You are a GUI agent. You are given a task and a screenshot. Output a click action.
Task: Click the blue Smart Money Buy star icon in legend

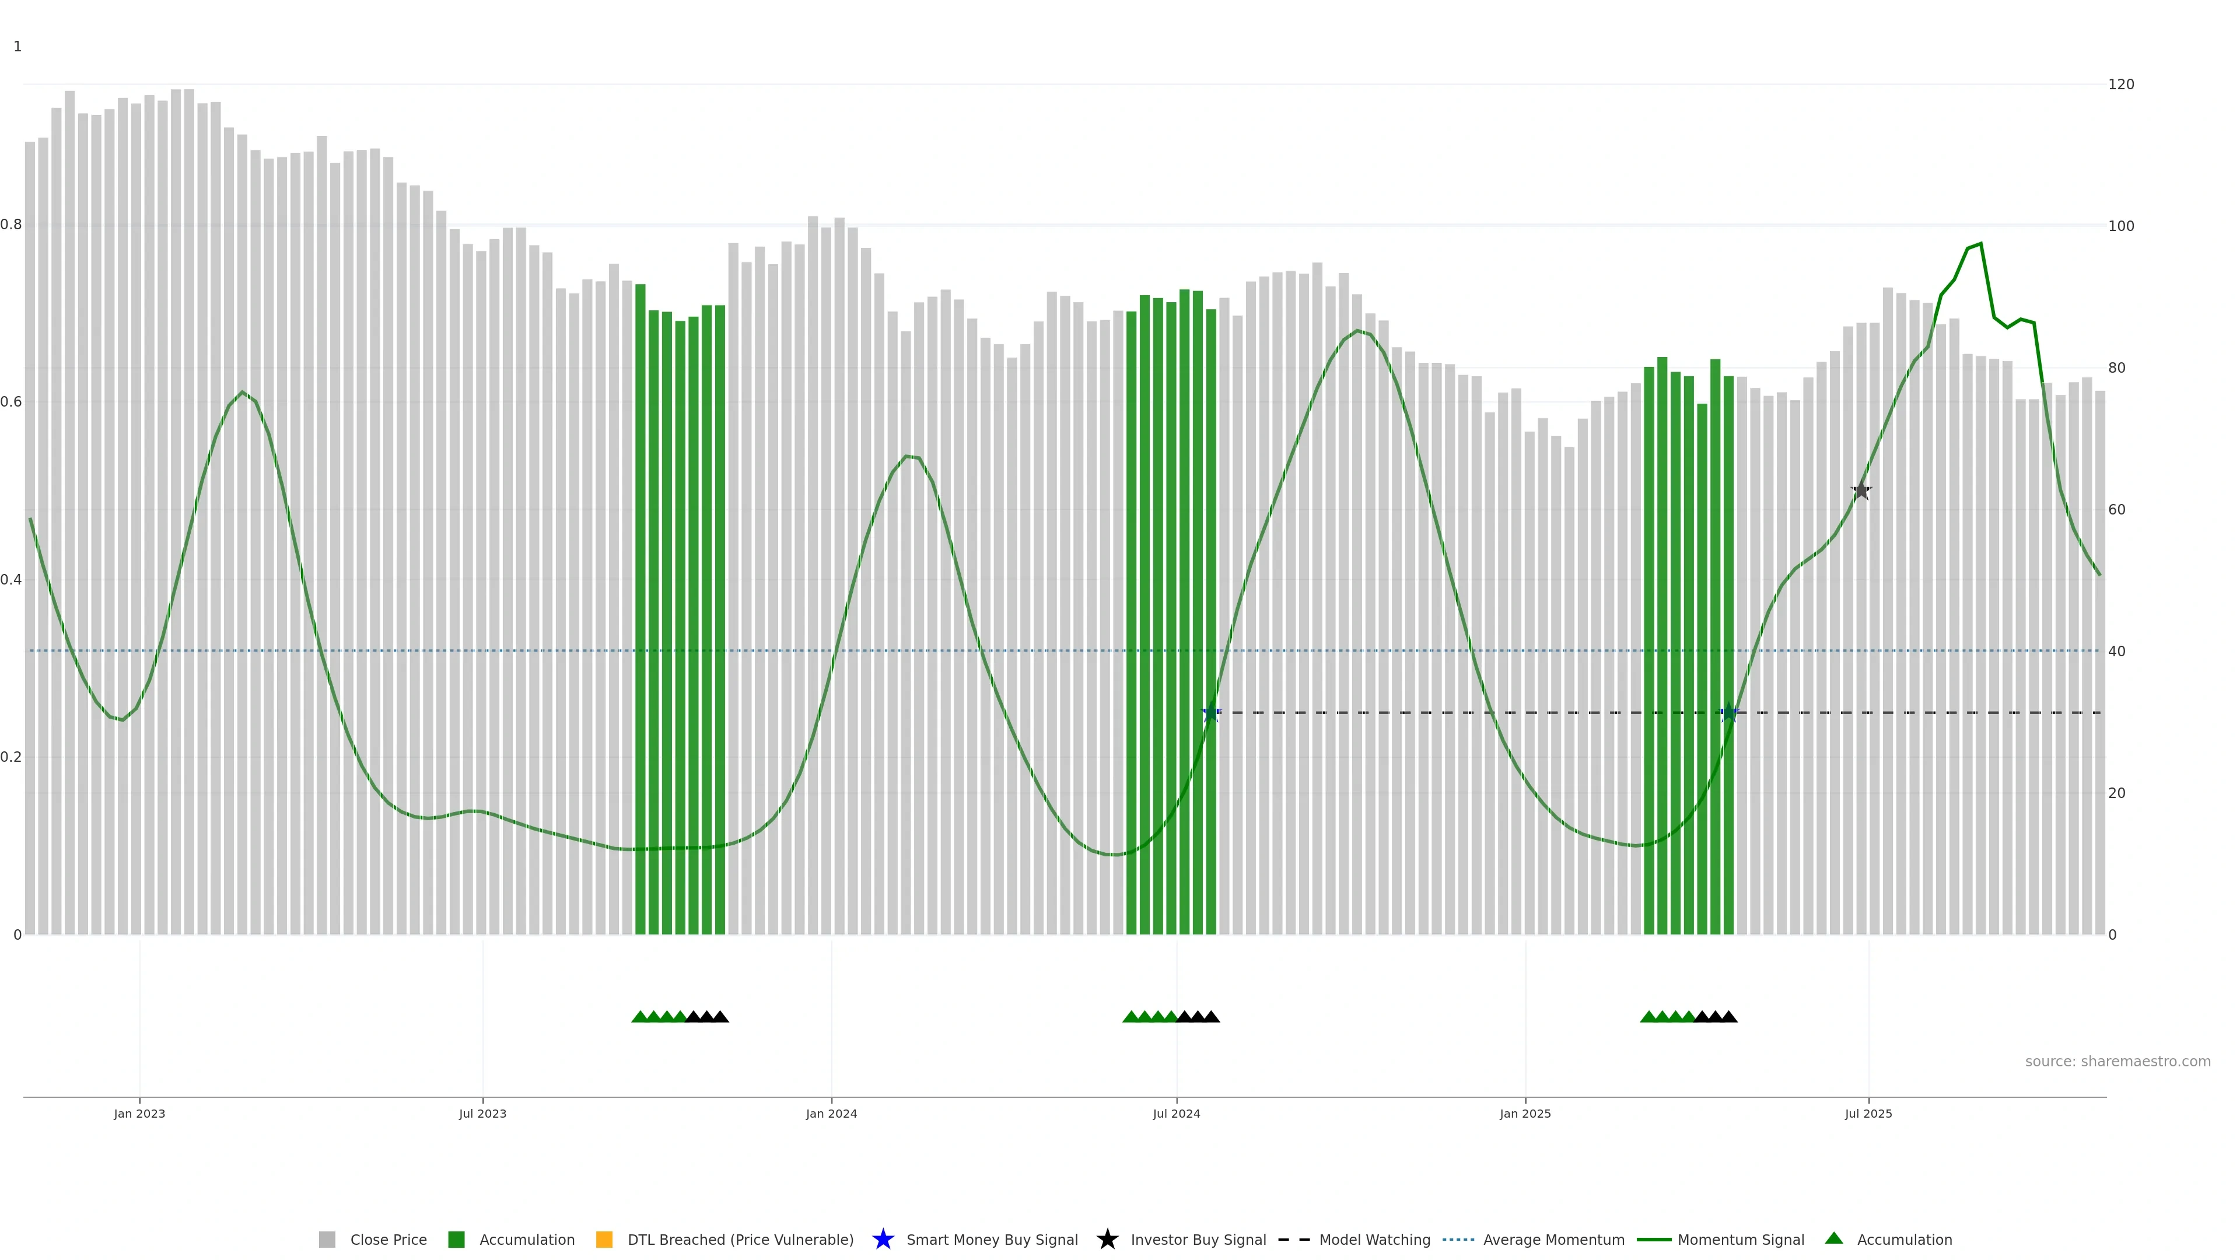883,1239
